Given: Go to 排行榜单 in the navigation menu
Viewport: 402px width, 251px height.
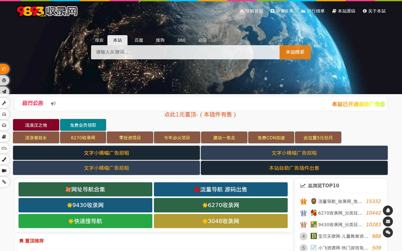Looking at the screenshot, I should click(x=312, y=11).
